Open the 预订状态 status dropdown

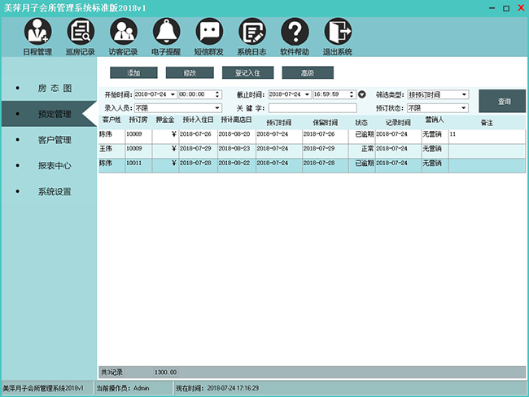pos(465,107)
